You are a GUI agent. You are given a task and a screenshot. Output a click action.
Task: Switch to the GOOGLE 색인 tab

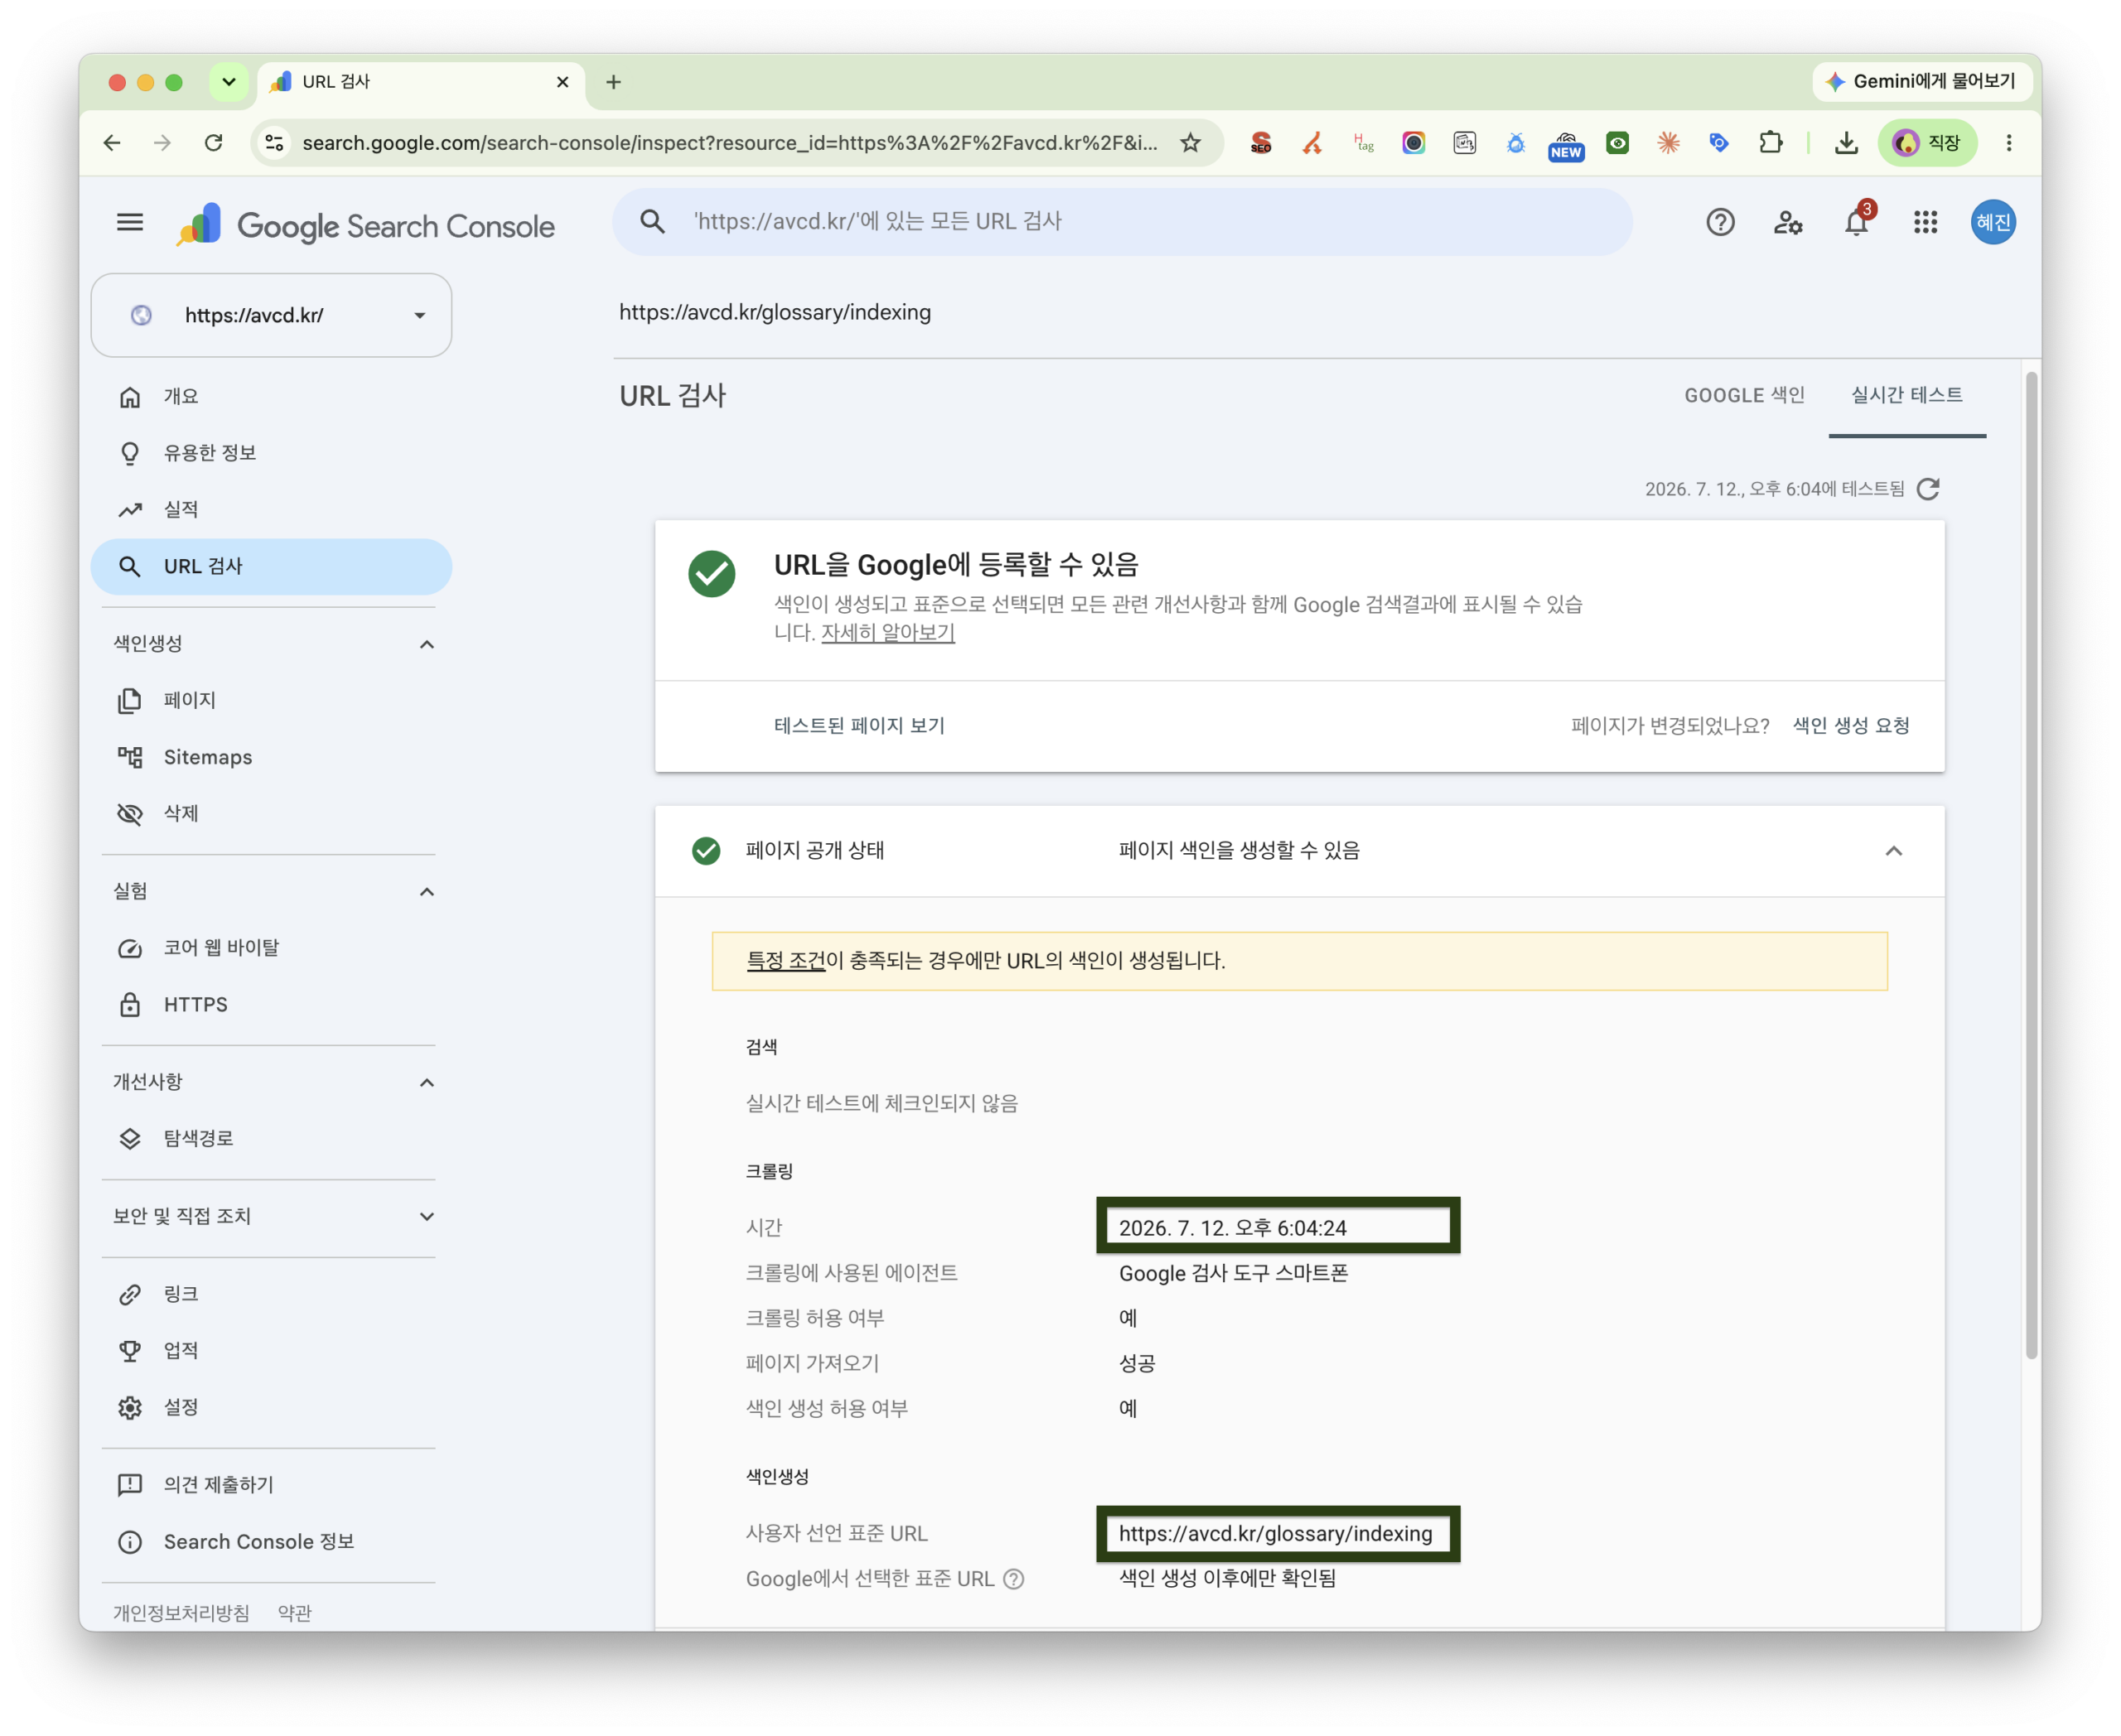tap(1744, 395)
